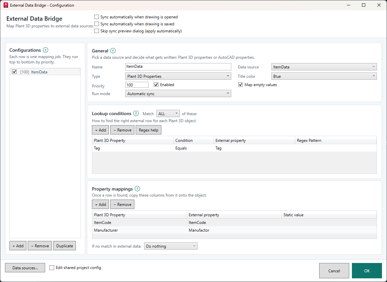Add a new property mapping
Screen dimensions: 387x282
click(101, 204)
